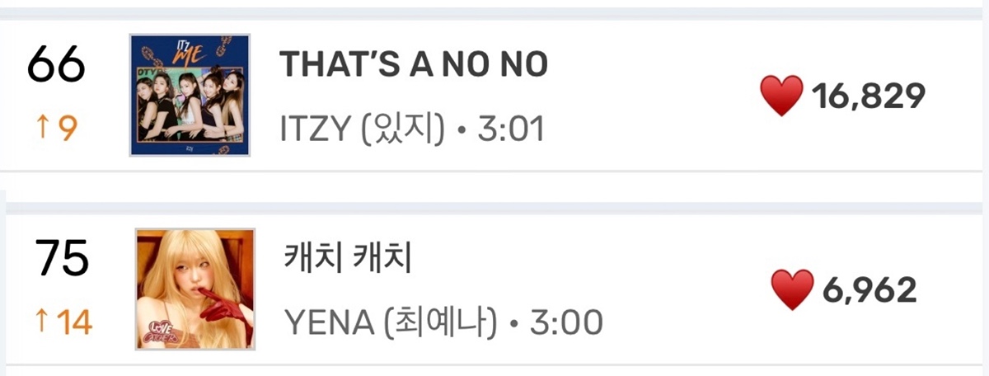Like THAT'S A NO NO with the heart icon

[x=780, y=96]
